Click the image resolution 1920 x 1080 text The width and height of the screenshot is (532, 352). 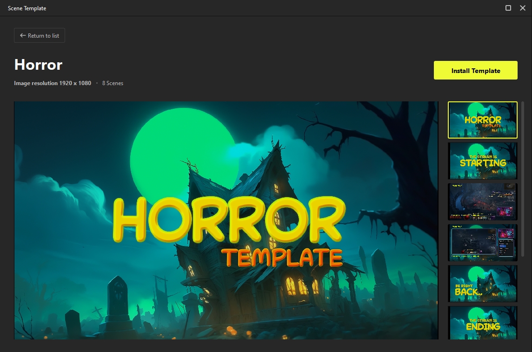(x=53, y=83)
